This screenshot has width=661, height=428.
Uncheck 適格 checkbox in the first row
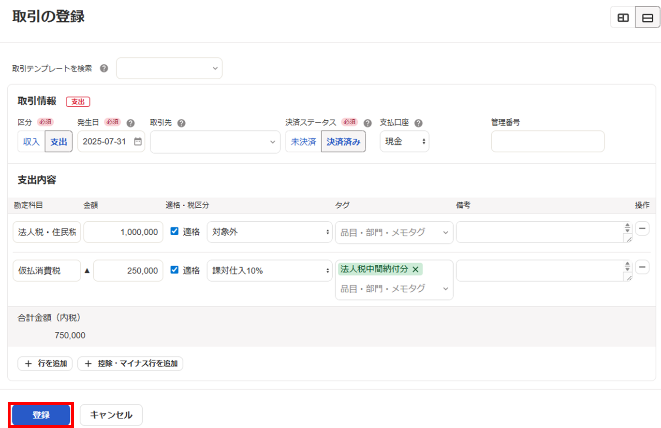175,231
